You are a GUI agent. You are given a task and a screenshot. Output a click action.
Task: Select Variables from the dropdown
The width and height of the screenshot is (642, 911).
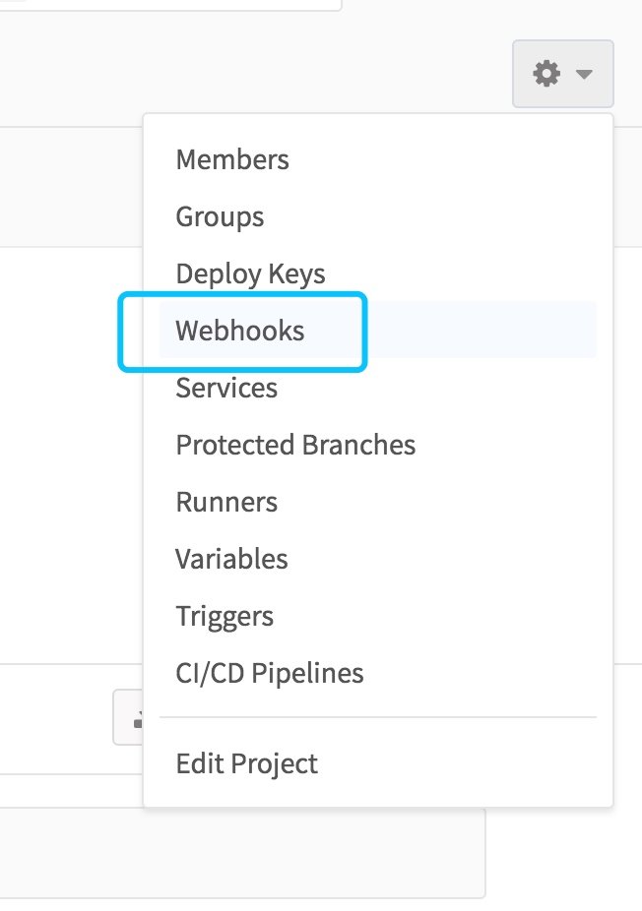click(231, 559)
